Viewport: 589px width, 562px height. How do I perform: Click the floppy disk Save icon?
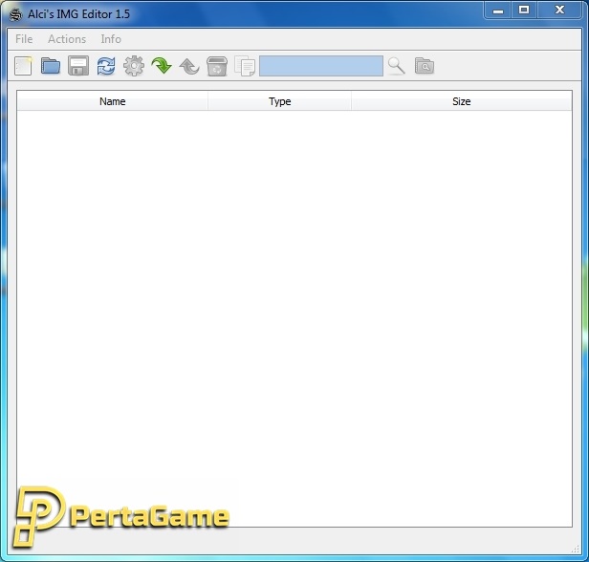point(78,66)
